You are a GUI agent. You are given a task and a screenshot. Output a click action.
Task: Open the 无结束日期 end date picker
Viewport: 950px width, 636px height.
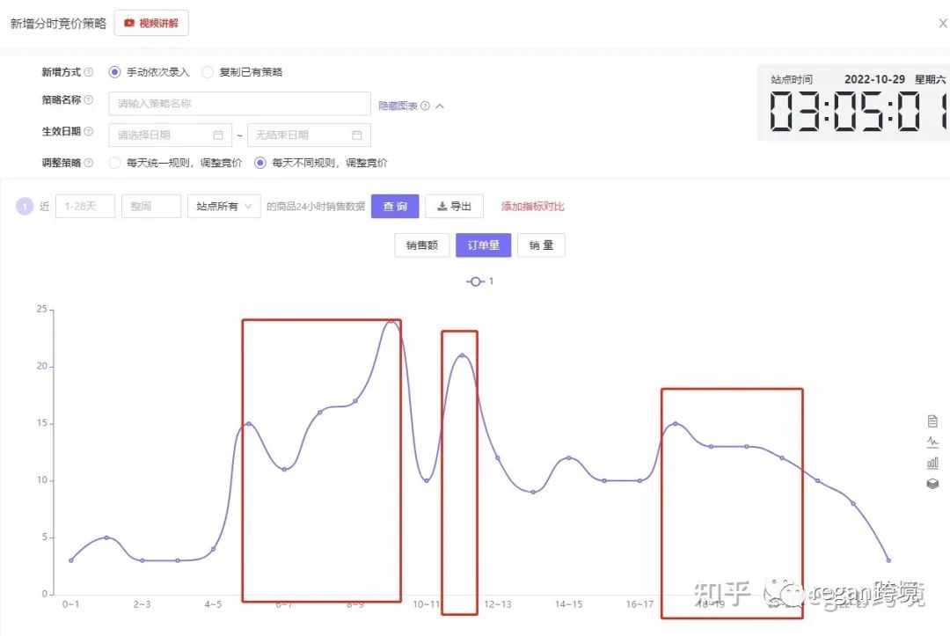[309, 135]
